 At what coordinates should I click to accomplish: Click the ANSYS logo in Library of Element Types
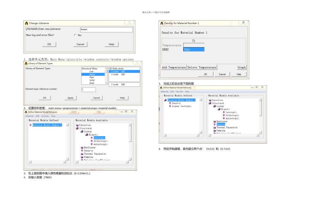tap(26, 64)
